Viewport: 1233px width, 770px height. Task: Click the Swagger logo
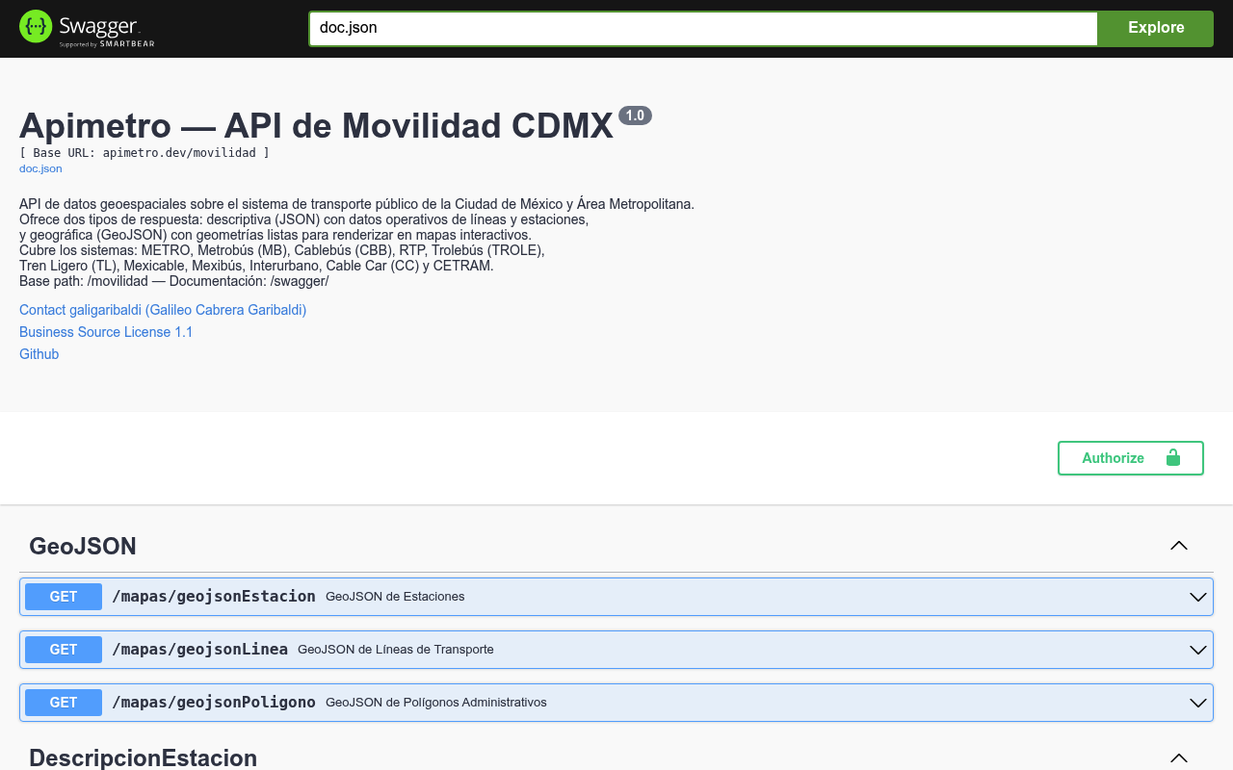coord(87,28)
